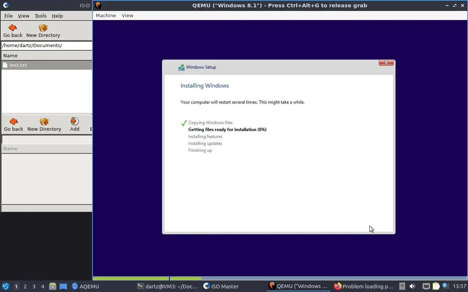Click the empty ISO path field
This screenshot has height=292, width=468.
click(x=47, y=139)
